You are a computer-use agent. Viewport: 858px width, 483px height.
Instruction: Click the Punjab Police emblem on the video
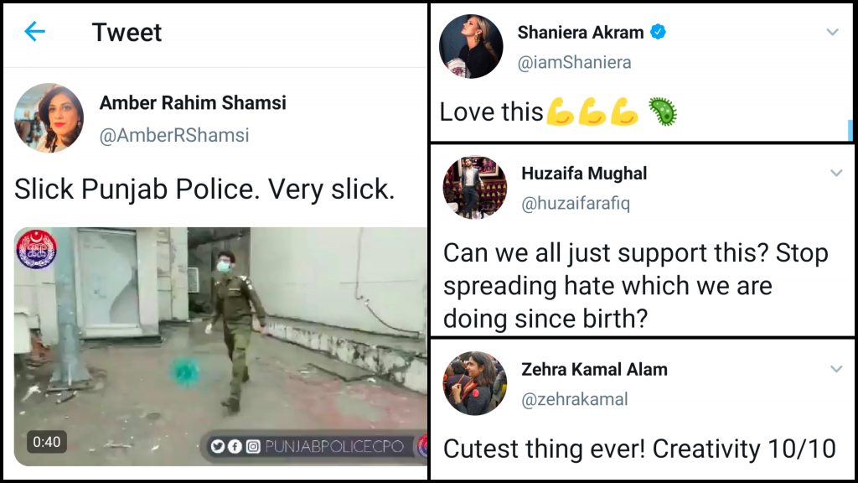[x=36, y=249]
